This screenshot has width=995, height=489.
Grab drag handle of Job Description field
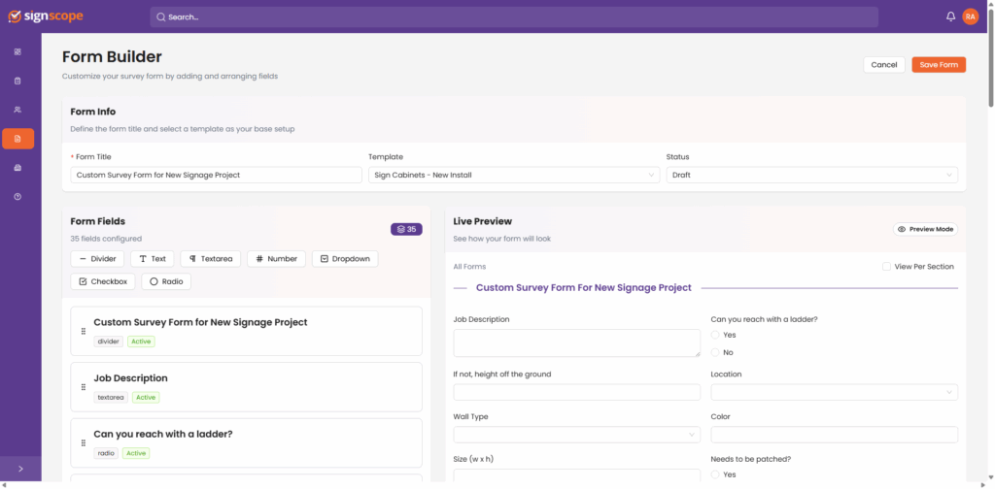84,387
